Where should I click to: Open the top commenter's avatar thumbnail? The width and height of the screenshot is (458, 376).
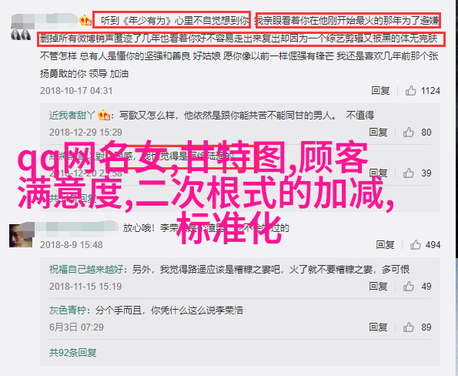(21, 35)
